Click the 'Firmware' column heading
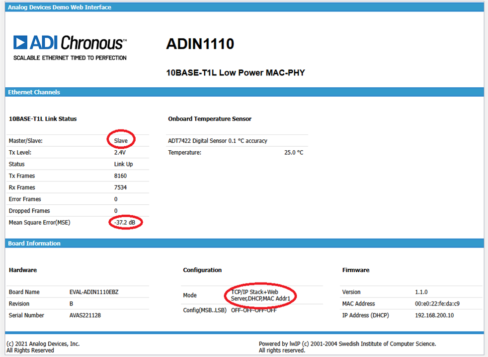This screenshot has height=357, width=488. tap(356, 270)
